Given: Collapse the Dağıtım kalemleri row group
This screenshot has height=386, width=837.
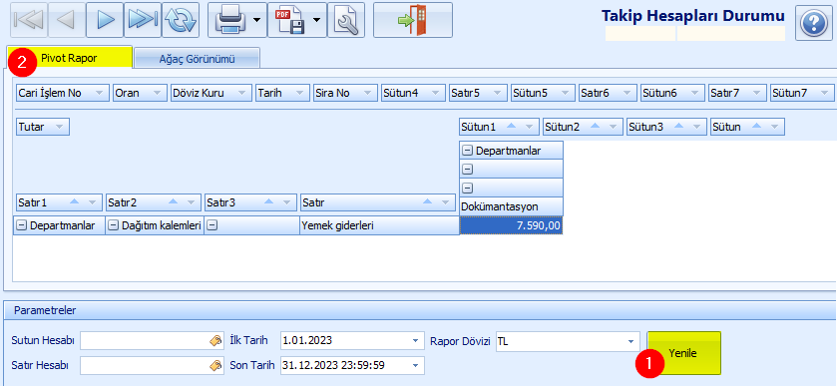Looking at the screenshot, I should 113,225.
